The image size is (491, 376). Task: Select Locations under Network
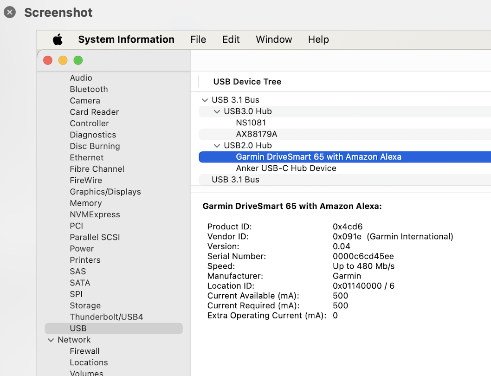click(89, 363)
